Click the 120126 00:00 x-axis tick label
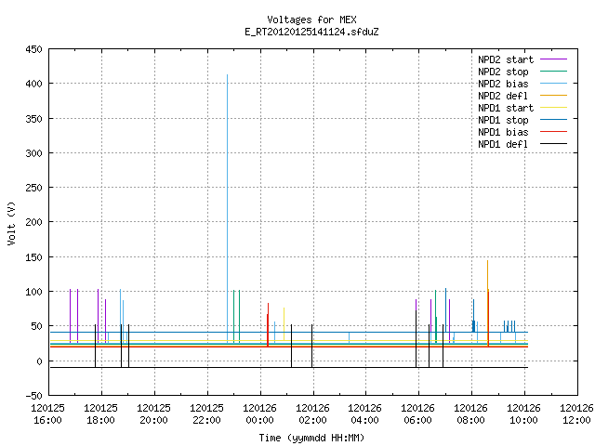 point(260,414)
